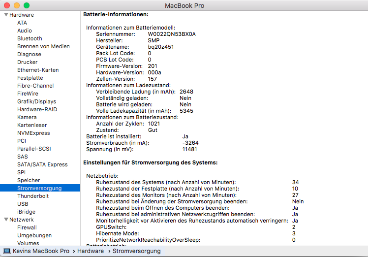This screenshot has width=368, height=257.
Task: Select USB in the sidebar
Action: [x=23, y=204]
